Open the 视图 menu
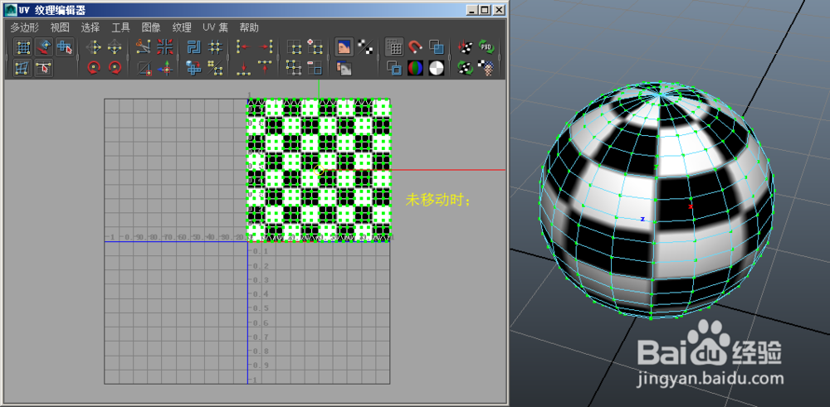 [x=61, y=27]
